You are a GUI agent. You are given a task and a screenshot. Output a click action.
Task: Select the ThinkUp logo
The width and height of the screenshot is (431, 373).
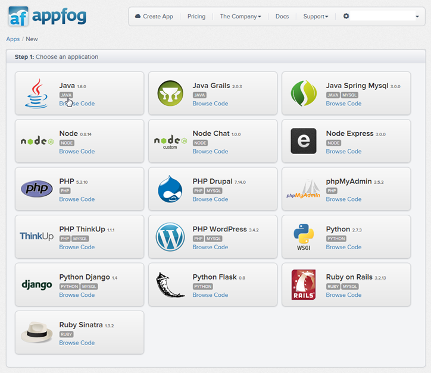(x=36, y=236)
